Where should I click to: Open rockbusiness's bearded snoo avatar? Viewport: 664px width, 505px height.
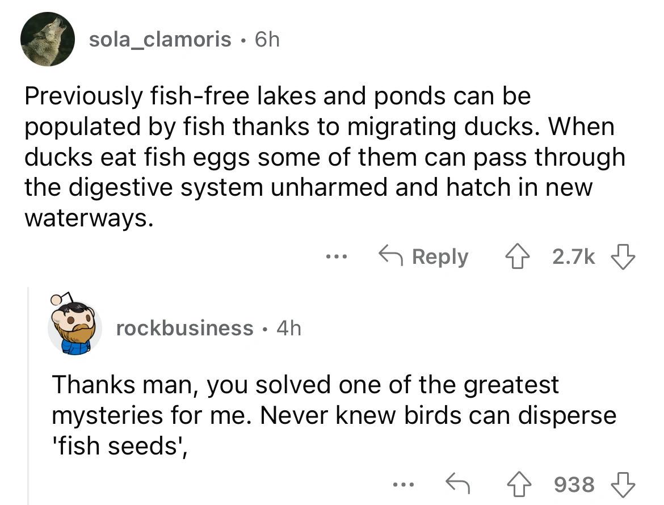(x=74, y=329)
